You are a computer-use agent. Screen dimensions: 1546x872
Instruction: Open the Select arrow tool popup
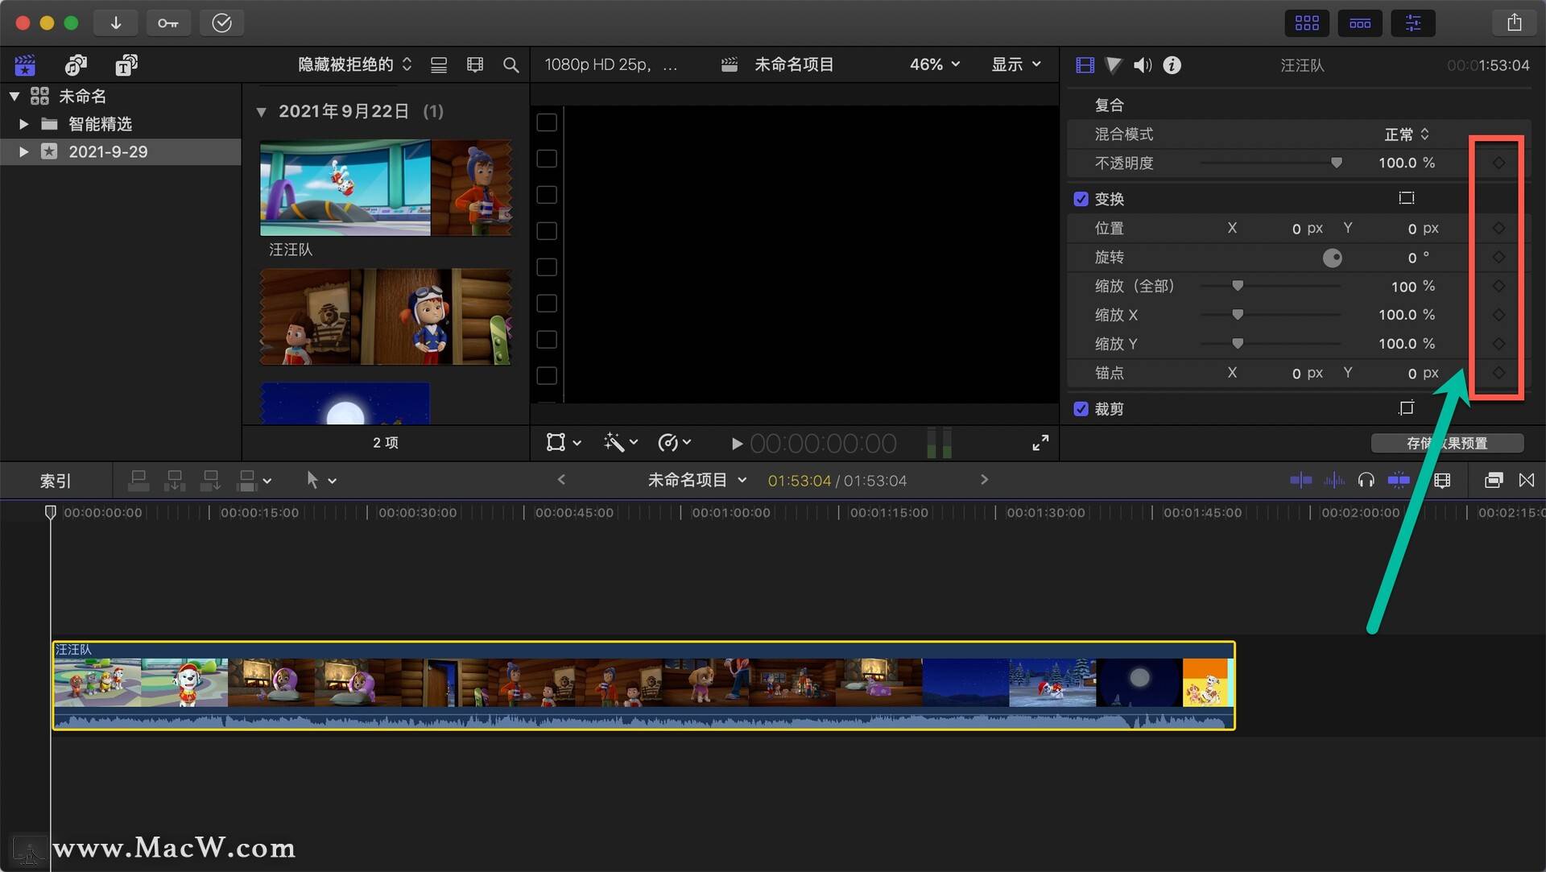(x=320, y=481)
